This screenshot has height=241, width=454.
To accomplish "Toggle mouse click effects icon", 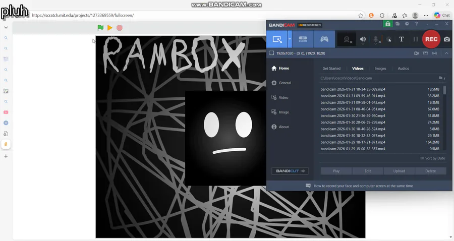I will point(389,39).
